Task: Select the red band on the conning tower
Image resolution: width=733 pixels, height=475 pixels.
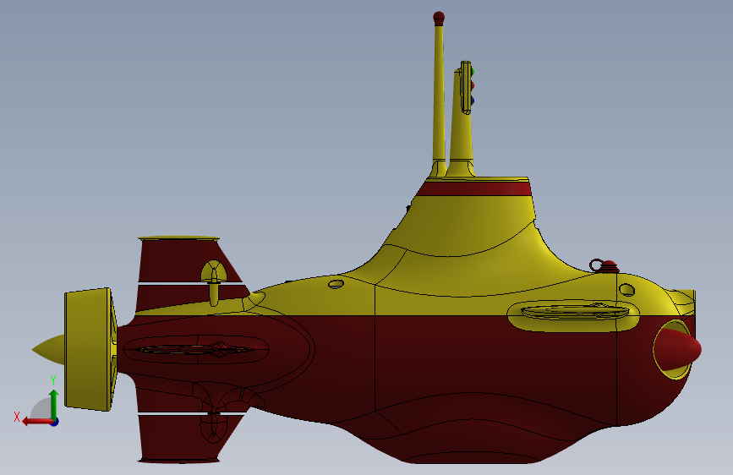Action: [x=474, y=188]
